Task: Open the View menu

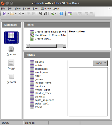Action: point(18,8)
